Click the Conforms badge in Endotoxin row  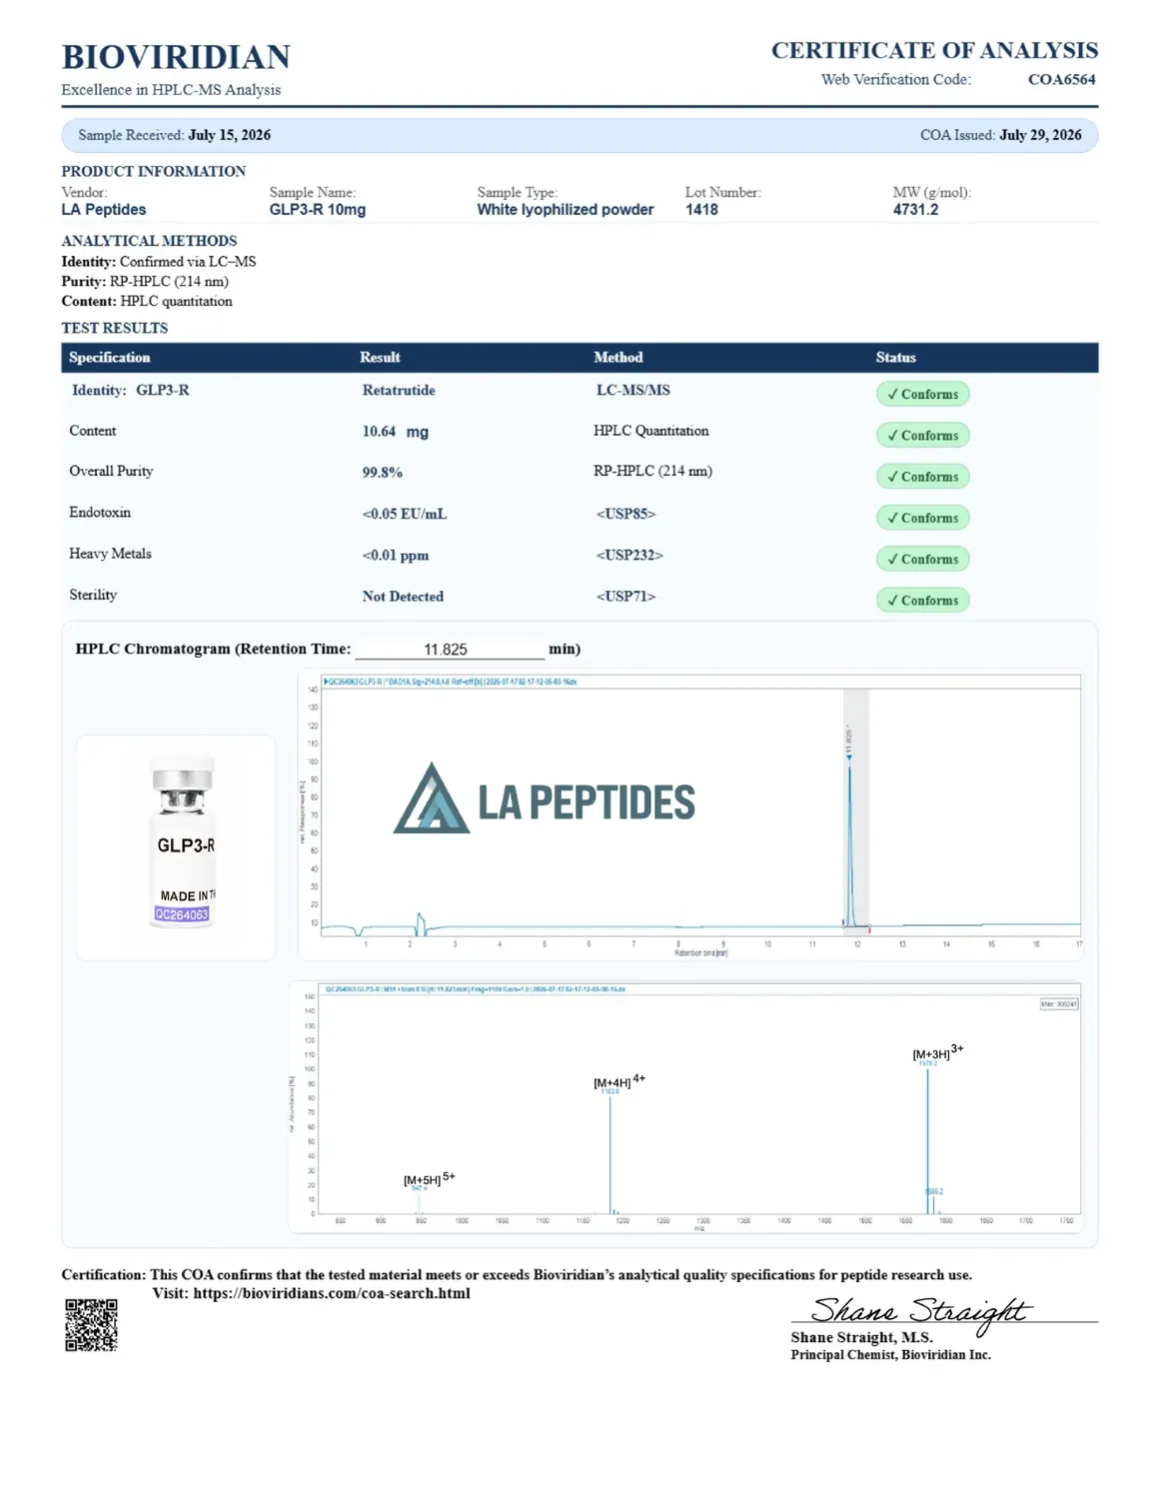pyautogui.click(x=922, y=518)
